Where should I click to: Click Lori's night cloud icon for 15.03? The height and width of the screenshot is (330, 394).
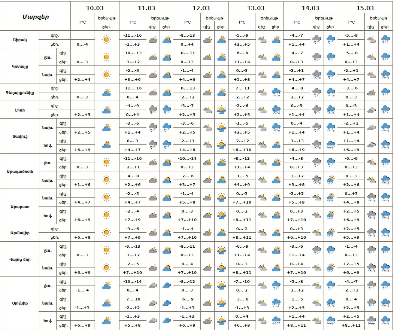(371, 110)
